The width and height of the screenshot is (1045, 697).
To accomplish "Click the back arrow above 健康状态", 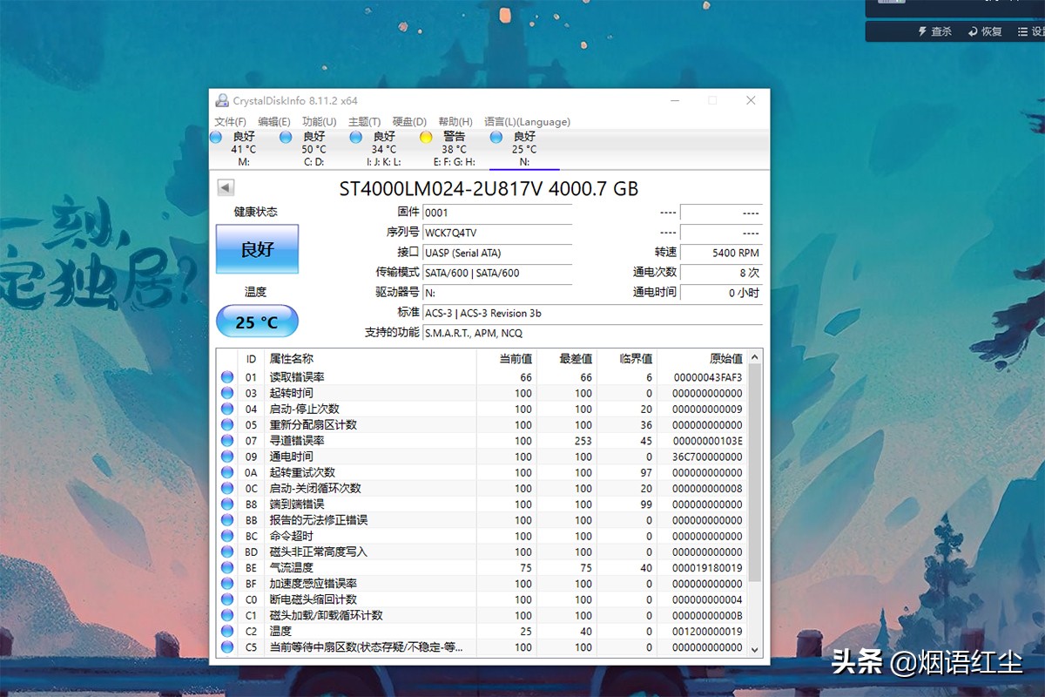I will coord(225,186).
